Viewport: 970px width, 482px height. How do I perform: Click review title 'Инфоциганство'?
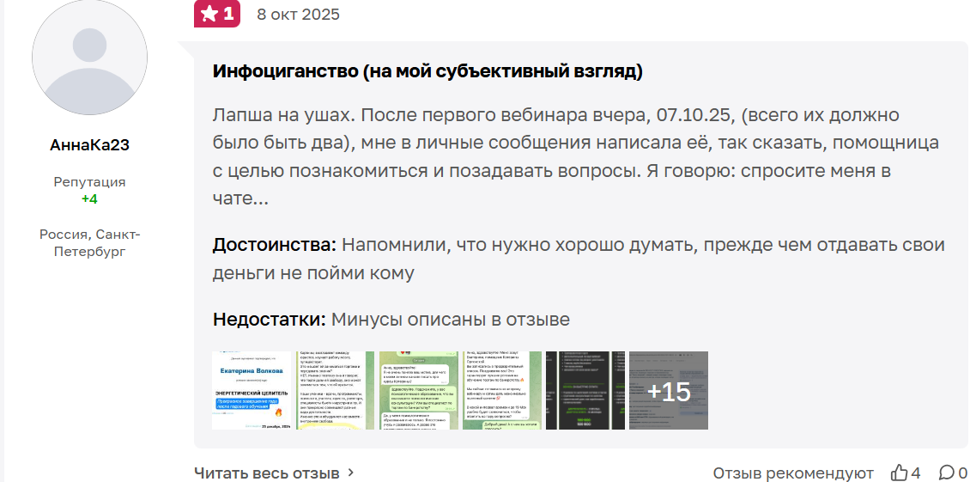pos(427,71)
